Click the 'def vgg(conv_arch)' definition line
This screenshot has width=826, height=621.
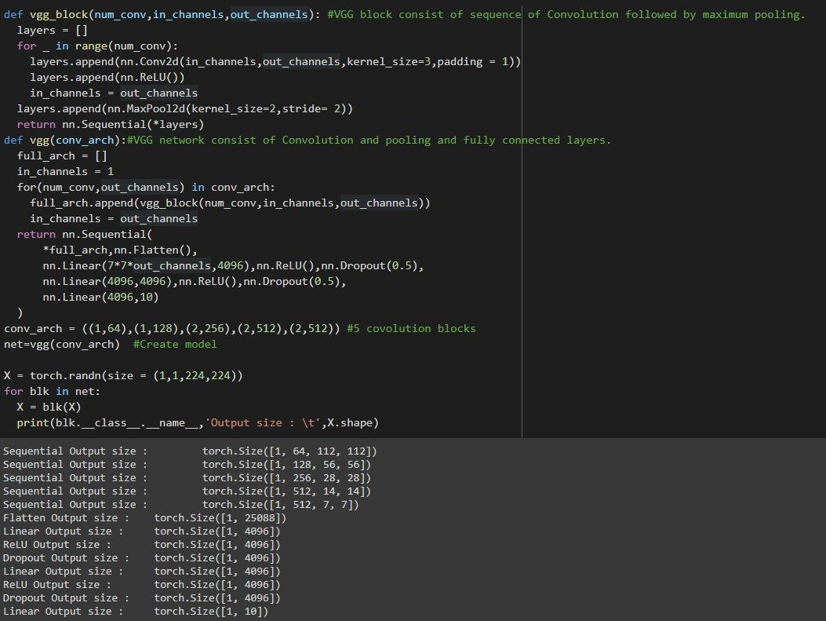(307, 141)
